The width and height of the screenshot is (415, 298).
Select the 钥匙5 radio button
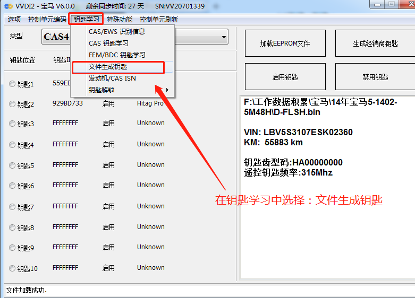point(12,165)
